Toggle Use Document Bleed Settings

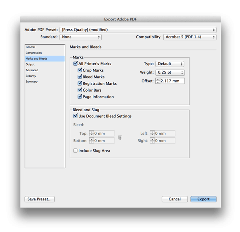click(75, 116)
